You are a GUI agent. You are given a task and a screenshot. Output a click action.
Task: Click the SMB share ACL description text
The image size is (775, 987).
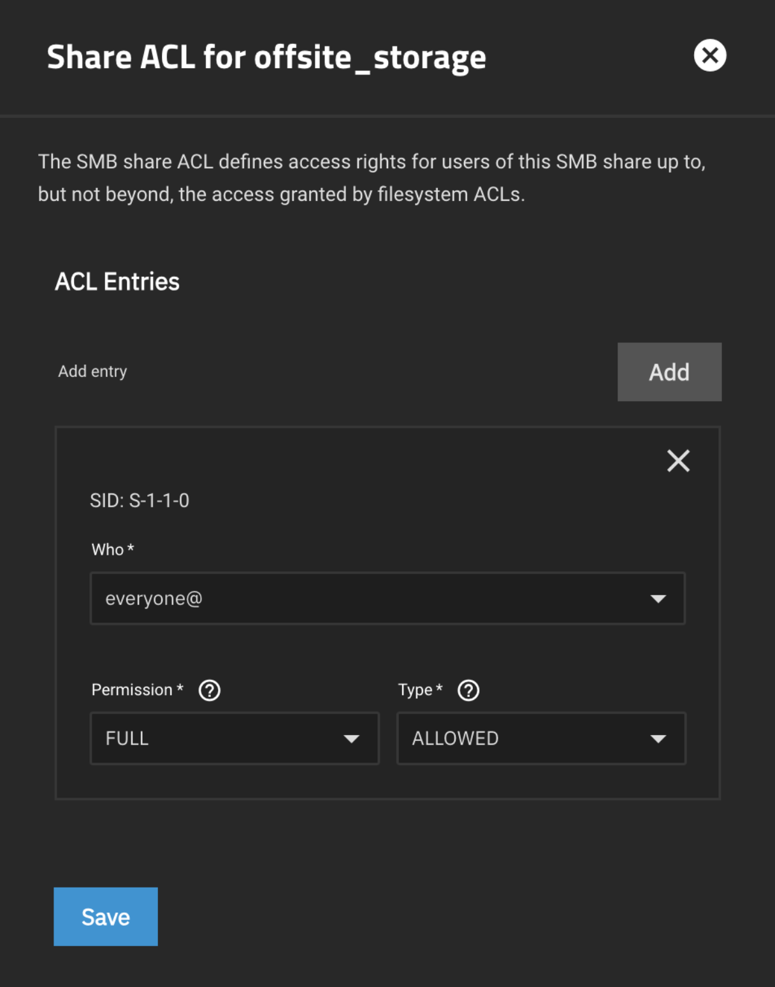[372, 178]
